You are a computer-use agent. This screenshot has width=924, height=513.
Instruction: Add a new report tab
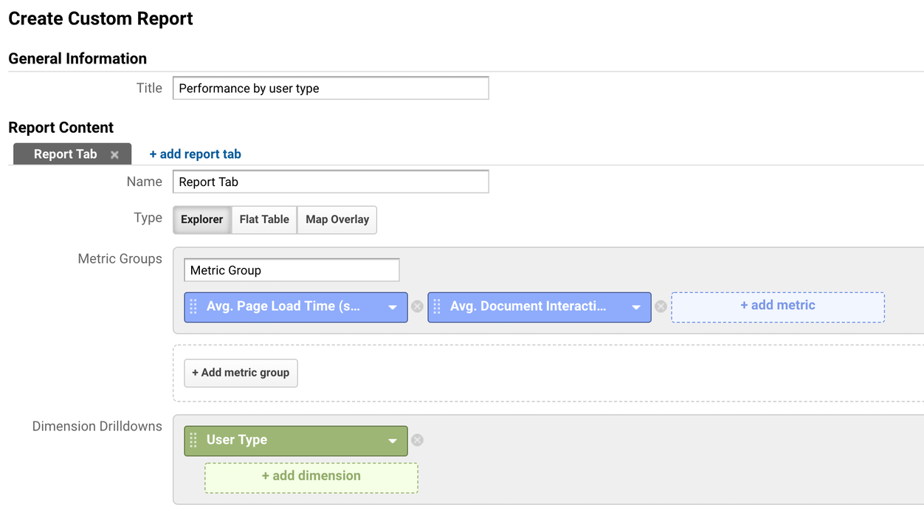point(195,154)
